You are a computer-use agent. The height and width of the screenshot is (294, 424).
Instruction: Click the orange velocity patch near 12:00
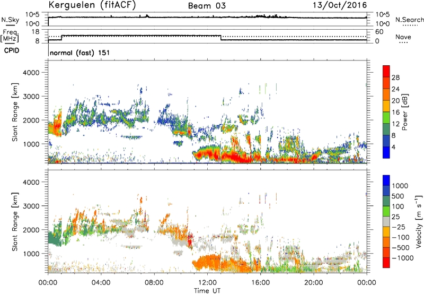pyautogui.click(x=208, y=261)
